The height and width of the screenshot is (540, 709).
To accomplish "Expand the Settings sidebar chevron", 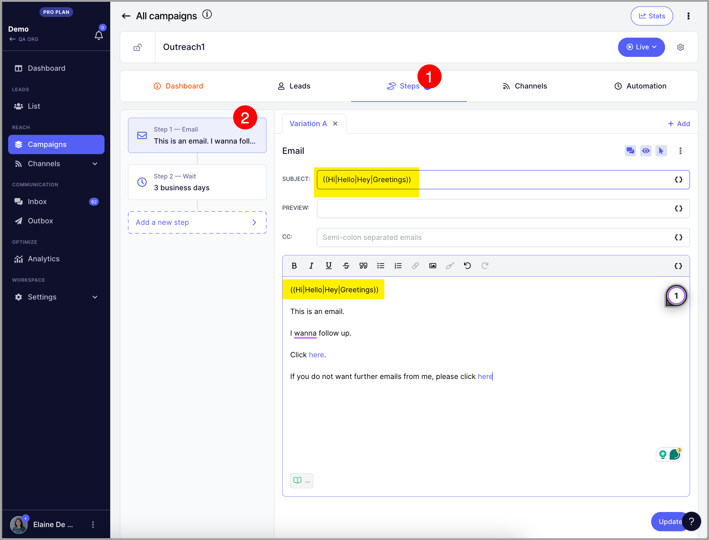I will point(95,297).
